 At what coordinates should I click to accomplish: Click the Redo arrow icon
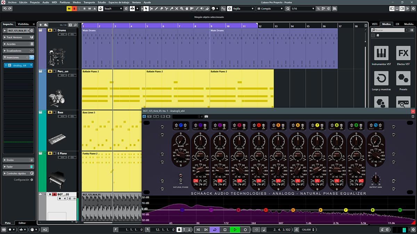[x=10, y=8]
